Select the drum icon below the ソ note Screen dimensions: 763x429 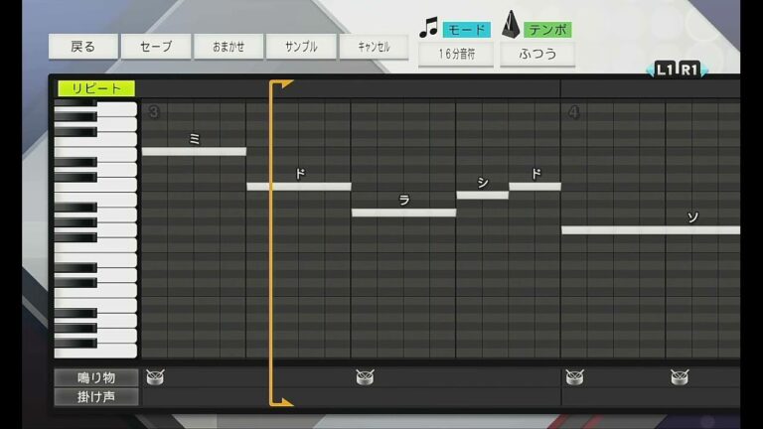point(679,376)
